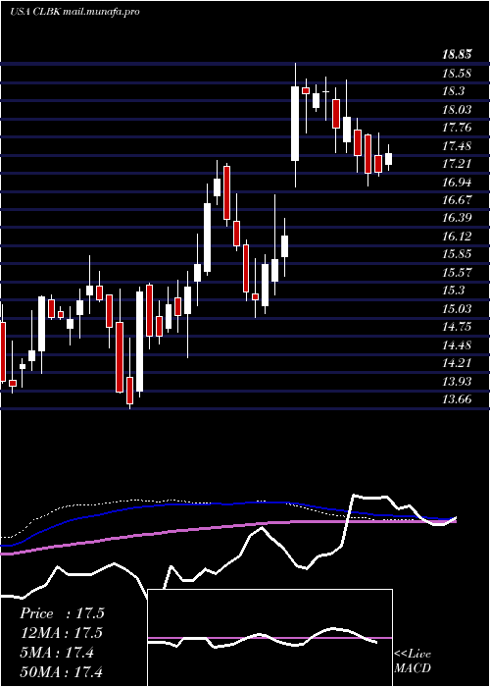Click the 14.21 price axis label
This screenshot has height=687, width=490.
457,364
